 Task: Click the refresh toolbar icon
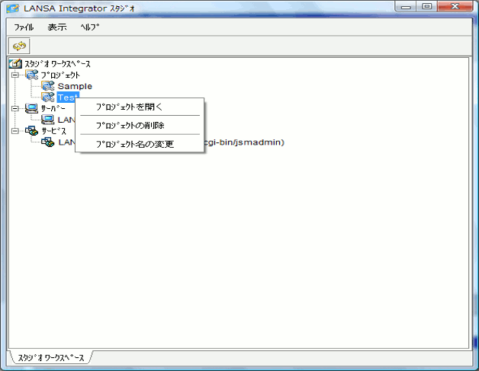pos(19,46)
